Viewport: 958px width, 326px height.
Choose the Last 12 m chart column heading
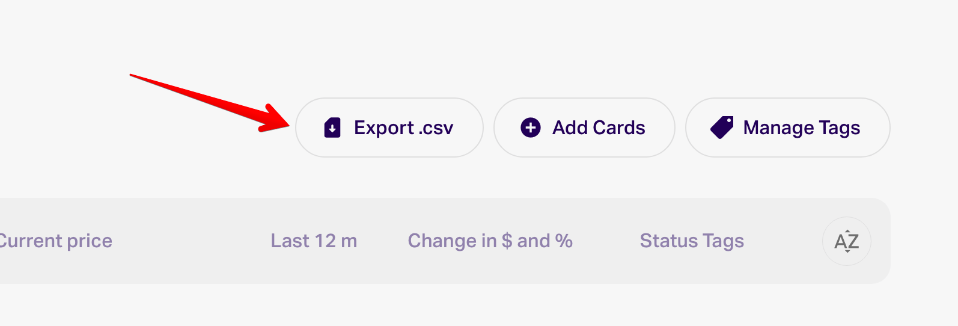pyautogui.click(x=314, y=241)
